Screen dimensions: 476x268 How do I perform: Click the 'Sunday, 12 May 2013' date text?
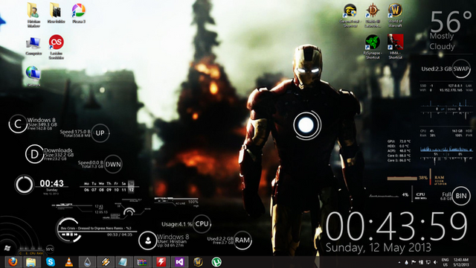point(379,248)
